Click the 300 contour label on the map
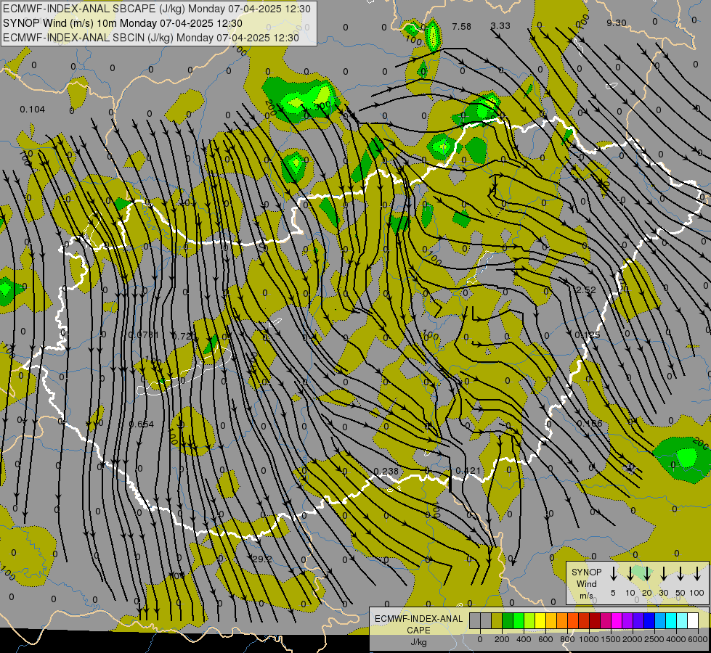The image size is (711, 653). point(322,106)
